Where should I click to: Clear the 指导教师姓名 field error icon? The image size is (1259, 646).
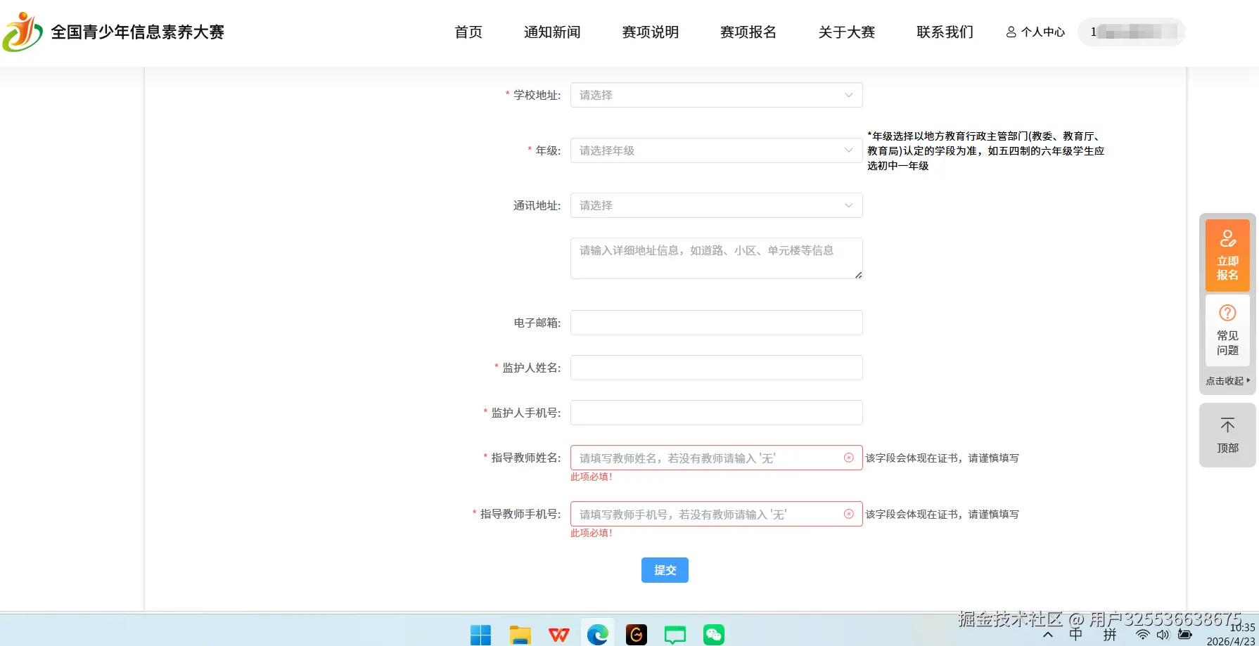[x=849, y=458]
